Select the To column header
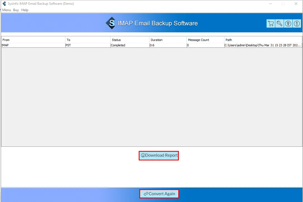Screen dimensions: 303x202 88,40
